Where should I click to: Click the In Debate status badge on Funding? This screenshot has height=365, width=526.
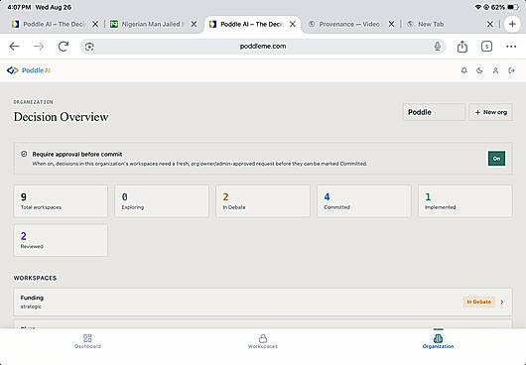[x=478, y=302]
